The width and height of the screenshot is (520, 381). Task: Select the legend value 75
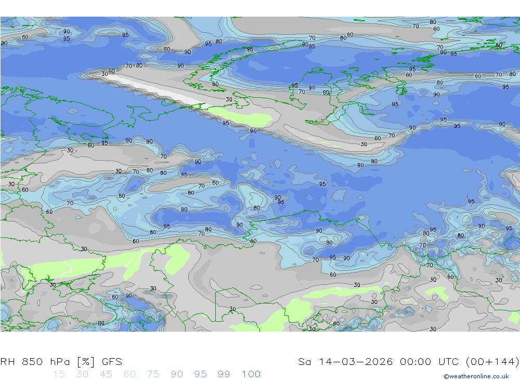(x=153, y=374)
